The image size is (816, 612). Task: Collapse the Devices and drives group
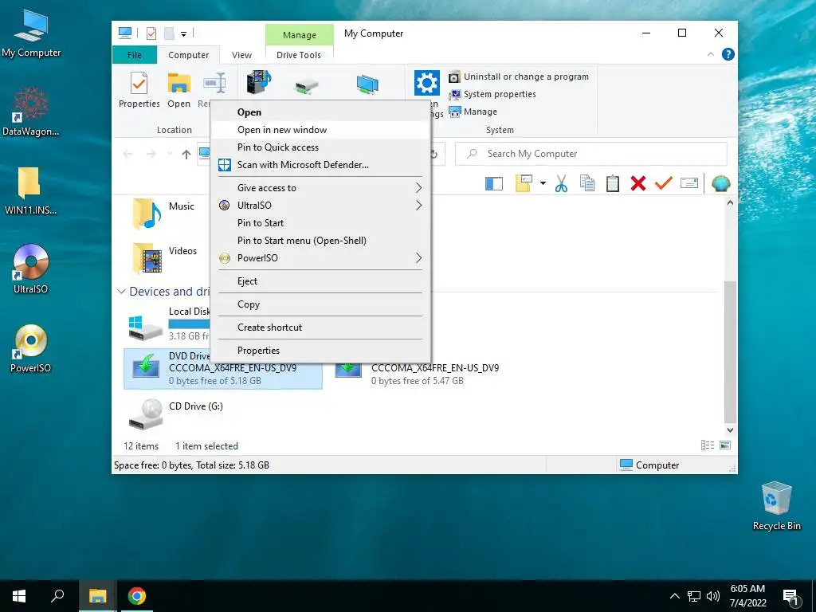[121, 292]
